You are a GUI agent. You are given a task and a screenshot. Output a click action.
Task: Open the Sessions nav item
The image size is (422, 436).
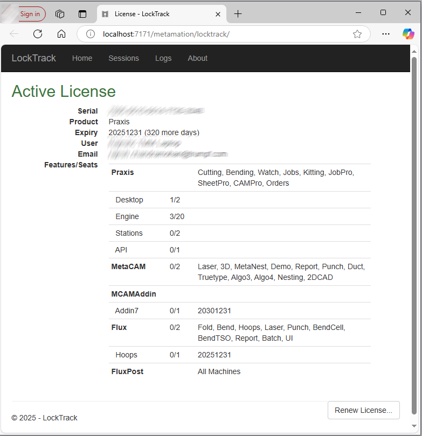(123, 58)
